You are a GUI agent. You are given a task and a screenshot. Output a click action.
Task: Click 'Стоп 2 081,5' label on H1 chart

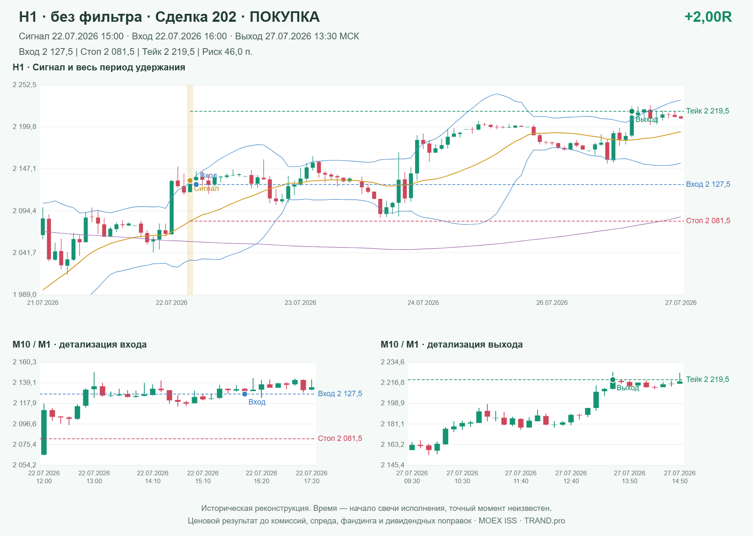[x=708, y=221]
